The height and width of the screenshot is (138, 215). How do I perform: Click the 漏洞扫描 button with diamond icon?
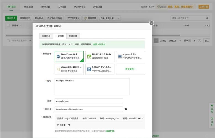90,18
